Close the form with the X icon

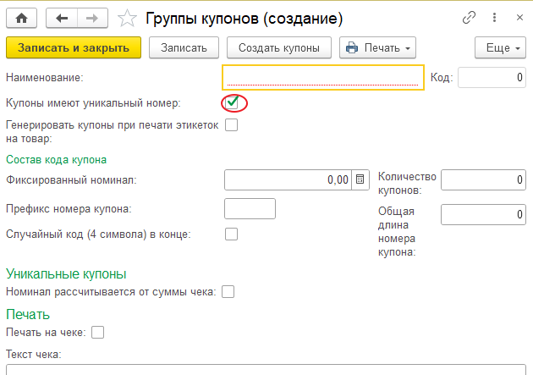tap(518, 17)
